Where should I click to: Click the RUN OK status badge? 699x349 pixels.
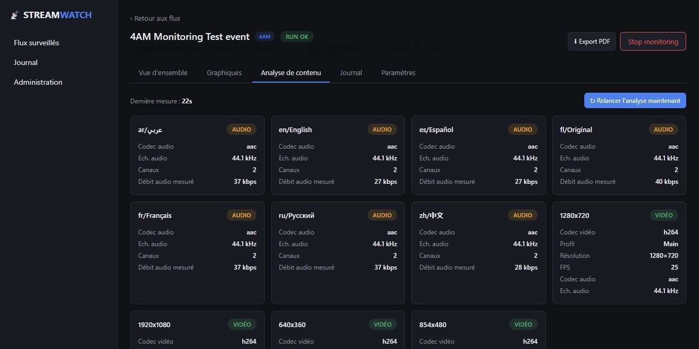coord(297,37)
